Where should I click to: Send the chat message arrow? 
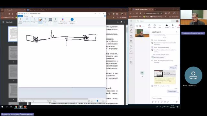(x=177, y=102)
